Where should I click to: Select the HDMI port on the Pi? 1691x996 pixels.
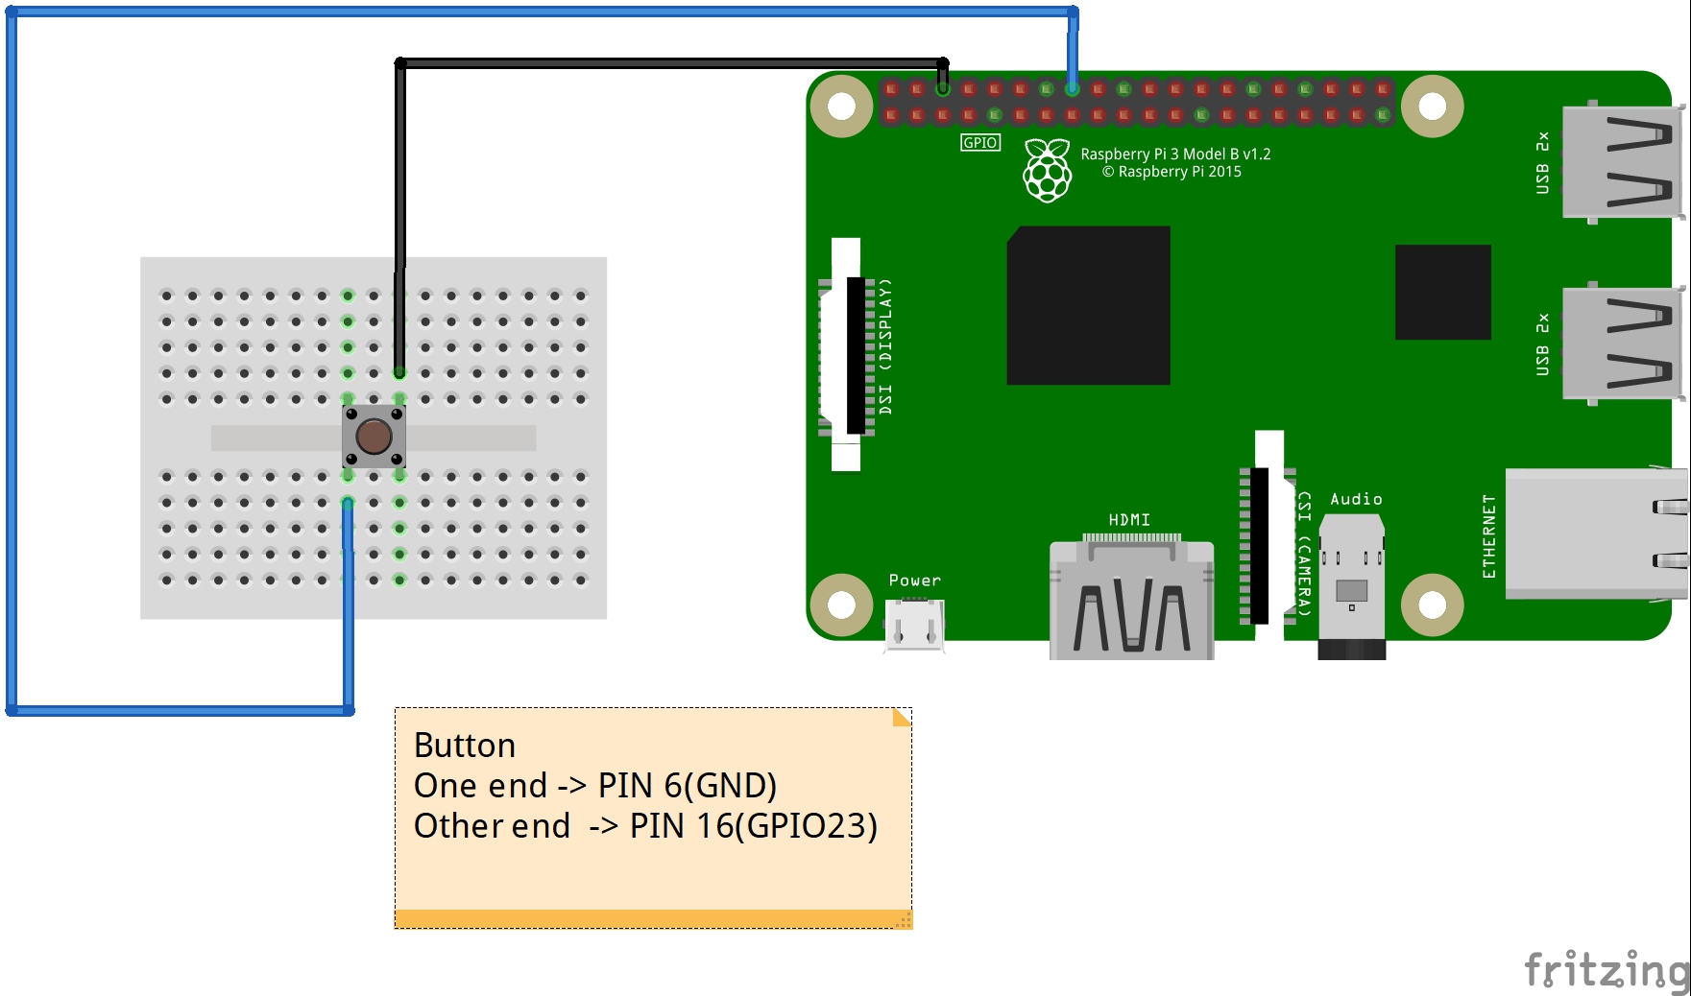[x=1132, y=598]
